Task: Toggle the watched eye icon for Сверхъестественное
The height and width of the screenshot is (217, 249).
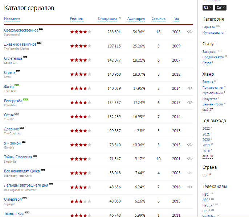Action: [x=189, y=32]
